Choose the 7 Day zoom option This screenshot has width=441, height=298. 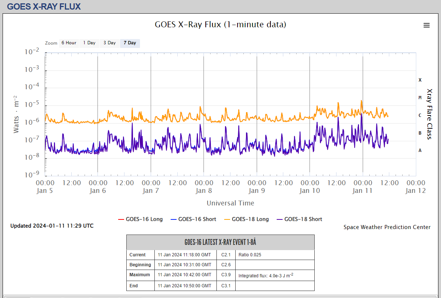(x=130, y=43)
